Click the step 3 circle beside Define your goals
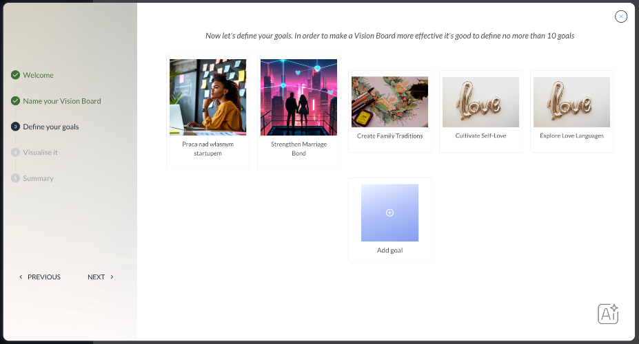The height and width of the screenshot is (344, 639). [x=15, y=127]
